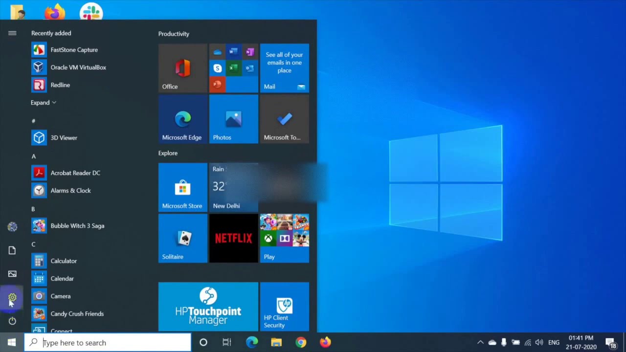Viewport: 626px width, 352px height.
Task: Click the Explore group header
Action: point(168,153)
